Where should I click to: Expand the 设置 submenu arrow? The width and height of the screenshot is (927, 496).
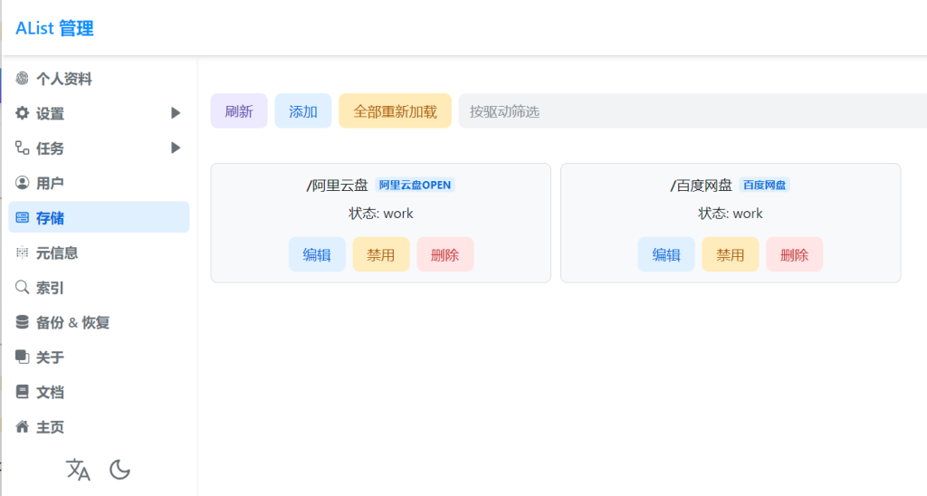click(x=176, y=113)
